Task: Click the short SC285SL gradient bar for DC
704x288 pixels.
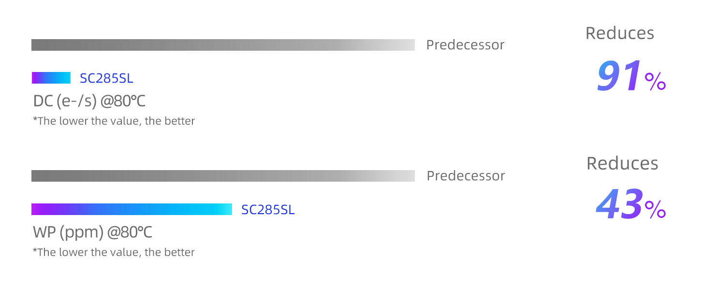Action: coord(51,78)
